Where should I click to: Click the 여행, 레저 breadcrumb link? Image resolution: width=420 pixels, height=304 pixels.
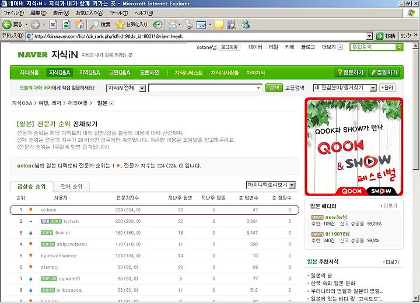point(50,103)
